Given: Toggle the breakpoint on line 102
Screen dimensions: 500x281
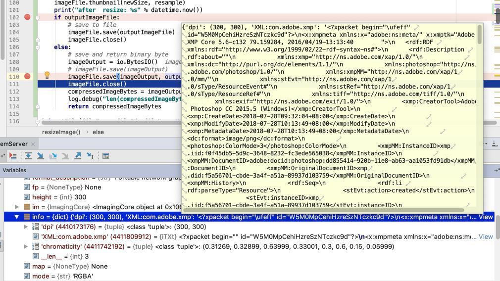Looking at the screenshot, I should point(27,17).
